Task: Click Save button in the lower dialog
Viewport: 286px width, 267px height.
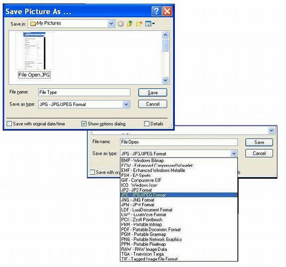Action: click(259, 142)
